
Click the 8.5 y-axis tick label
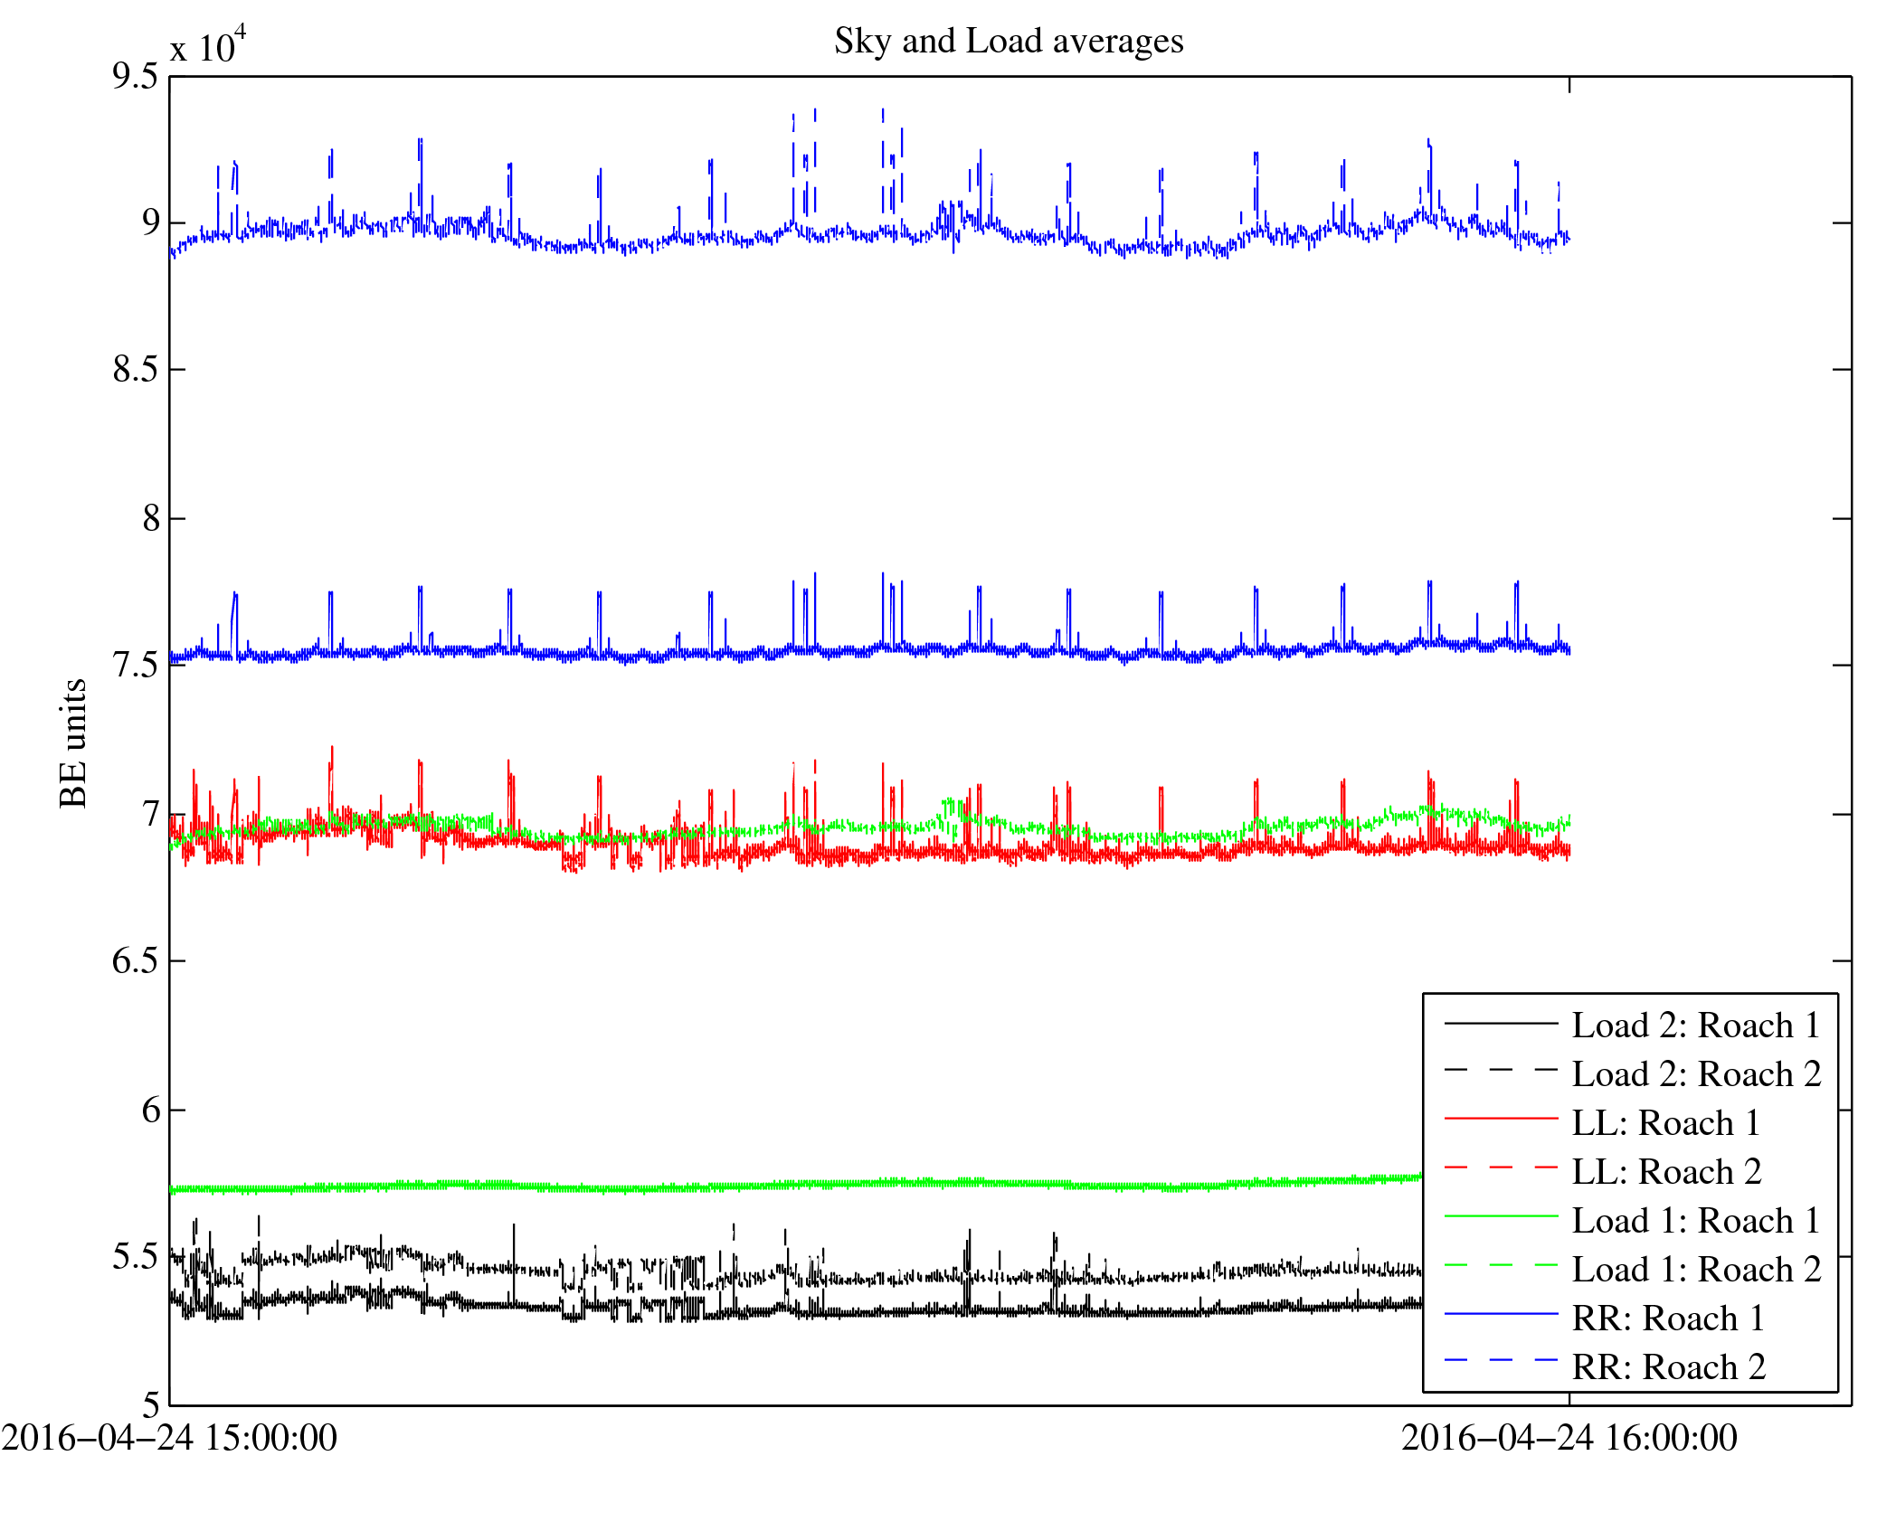(135, 370)
